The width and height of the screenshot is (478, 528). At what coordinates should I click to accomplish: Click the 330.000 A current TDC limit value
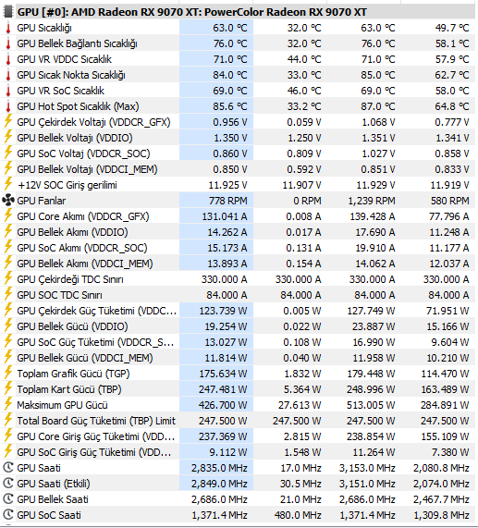tap(224, 279)
